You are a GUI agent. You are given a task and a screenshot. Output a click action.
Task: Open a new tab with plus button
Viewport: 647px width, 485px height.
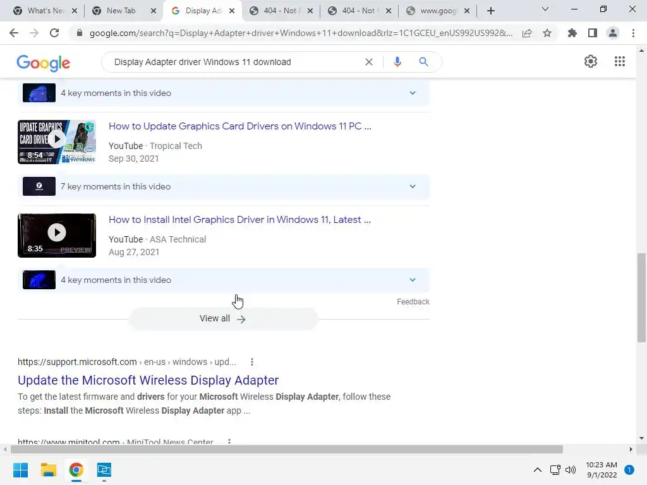490,11
